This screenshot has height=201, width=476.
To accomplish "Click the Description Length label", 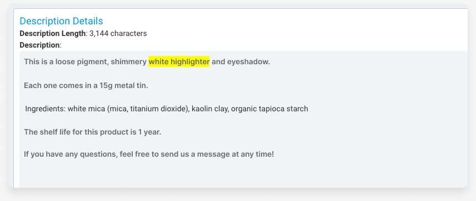I will 53,33.
